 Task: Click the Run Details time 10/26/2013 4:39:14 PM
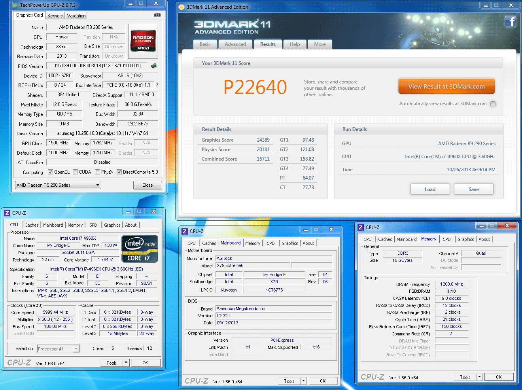[x=471, y=170]
